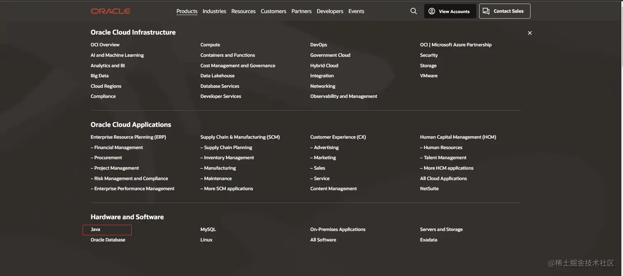Click the Integration link

point(322,76)
